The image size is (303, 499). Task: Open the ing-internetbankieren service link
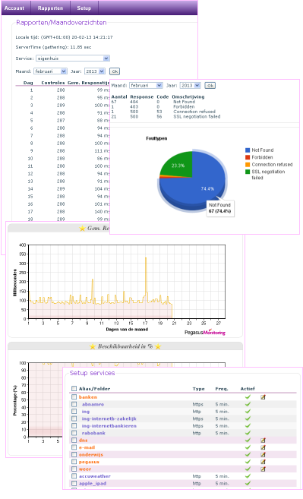tap(109, 426)
